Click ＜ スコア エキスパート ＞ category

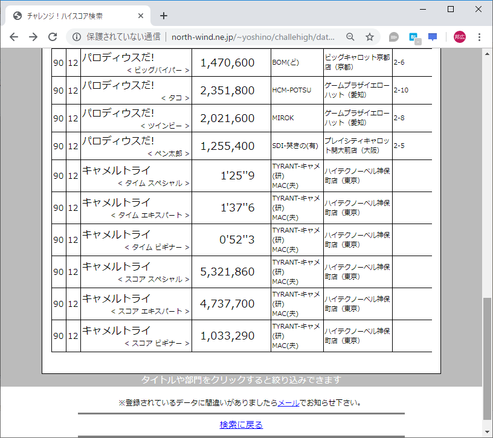pyautogui.click(x=150, y=311)
